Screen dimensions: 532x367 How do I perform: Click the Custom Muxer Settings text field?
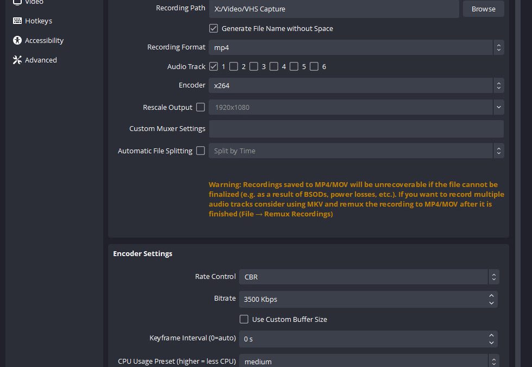click(356, 129)
